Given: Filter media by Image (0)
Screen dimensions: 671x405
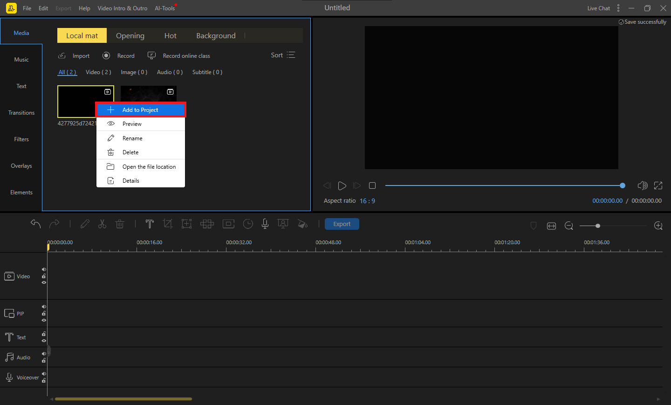Looking at the screenshot, I should click(x=134, y=72).
